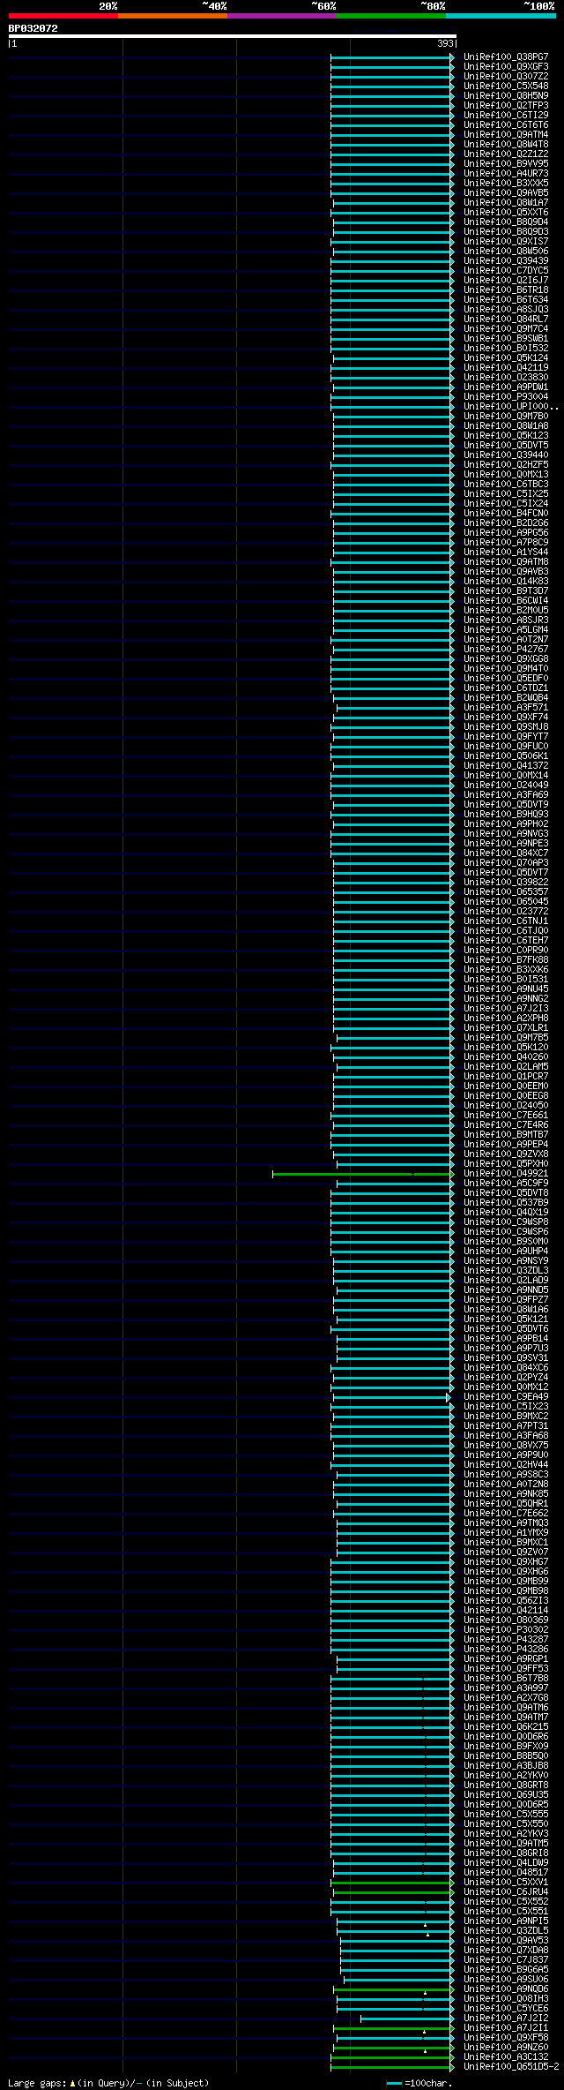Image resolution: width=564 pixels, height=2090 pixels.
Task: Select label UniRef100_A9NK85
Action: coord(506,1493)
